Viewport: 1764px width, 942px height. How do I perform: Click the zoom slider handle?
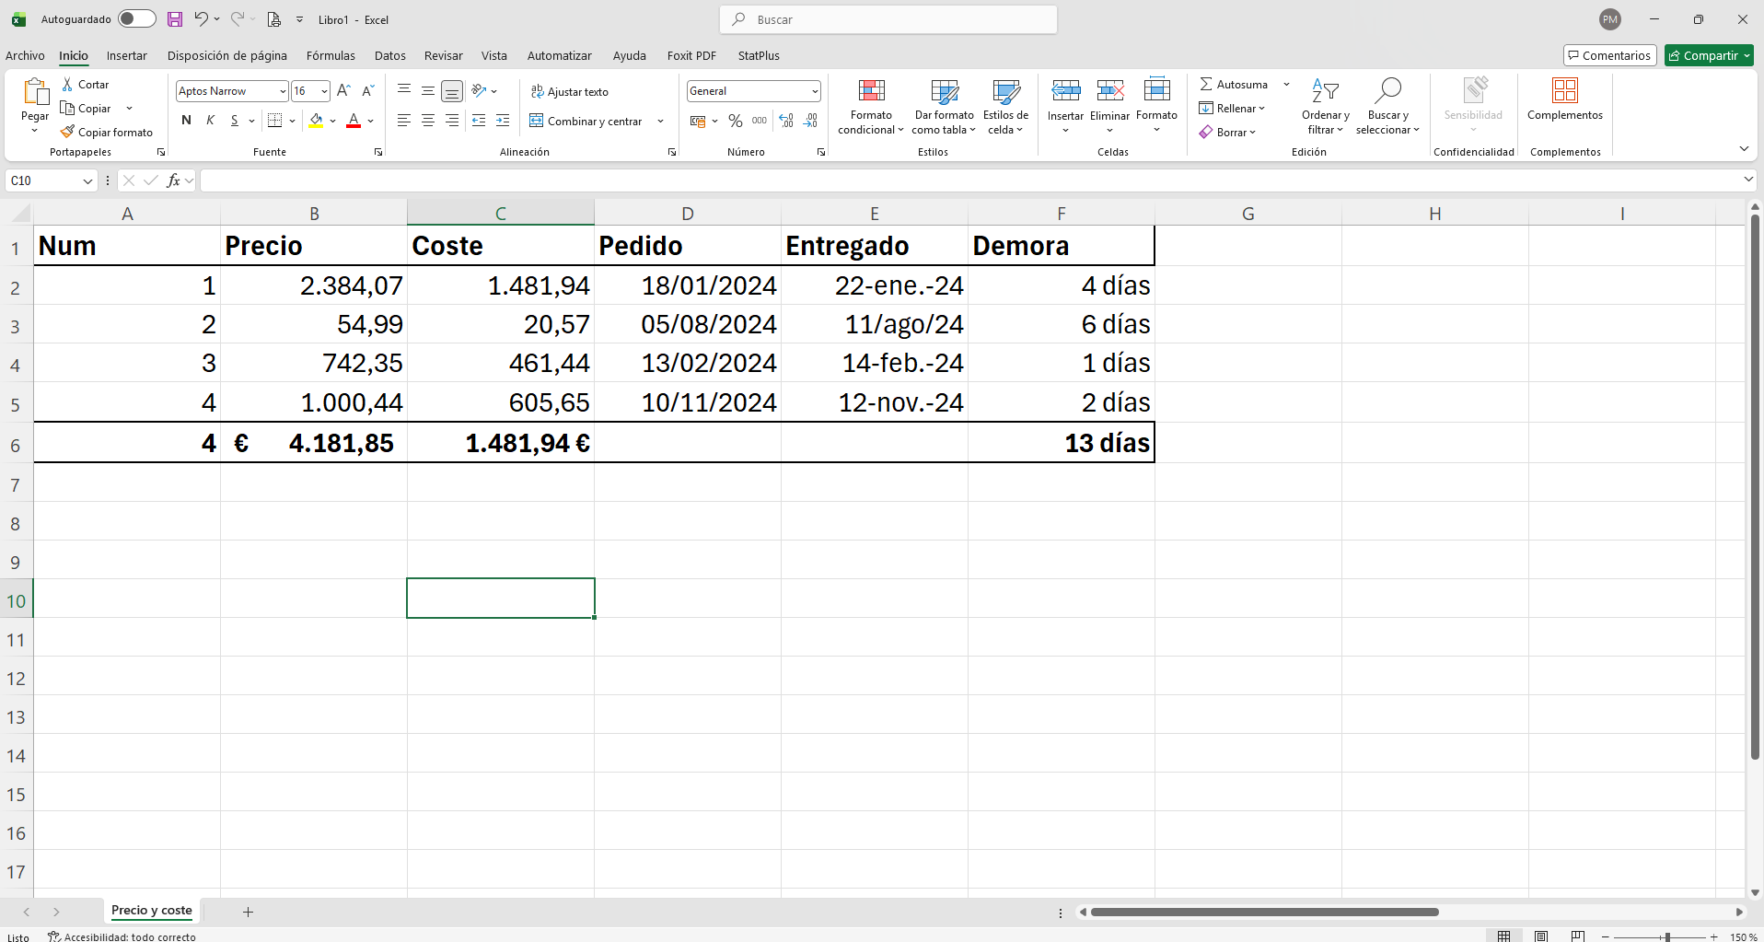tap(1667, 936)
